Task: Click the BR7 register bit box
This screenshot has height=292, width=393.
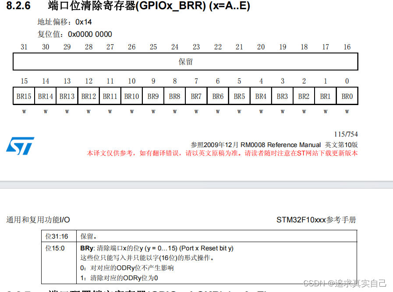Action: click(196, 95)
